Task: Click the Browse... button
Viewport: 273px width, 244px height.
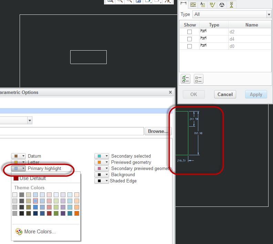Action: tap(158, 131)
